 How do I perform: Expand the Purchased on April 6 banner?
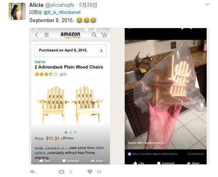coord(71,51)
